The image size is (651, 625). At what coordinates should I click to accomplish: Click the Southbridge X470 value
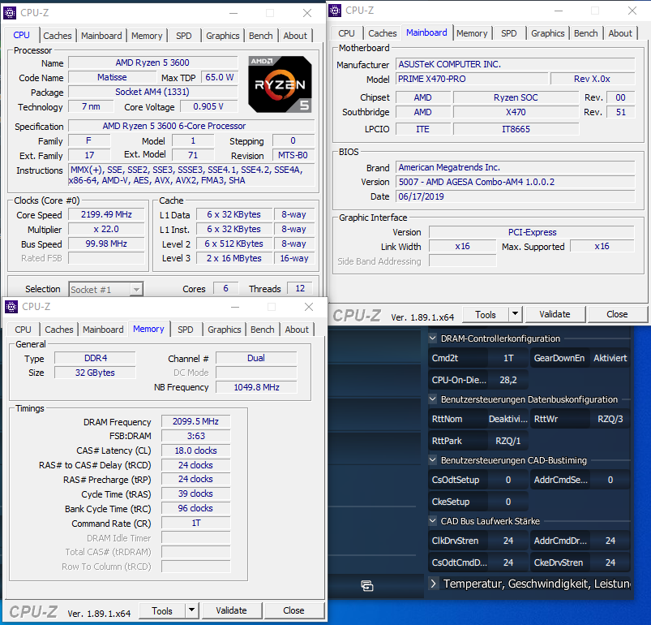pos(516,112)
